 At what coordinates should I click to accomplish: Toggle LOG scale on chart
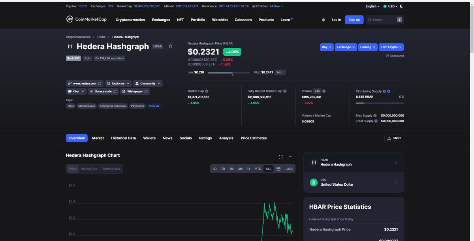coord(290,169)
